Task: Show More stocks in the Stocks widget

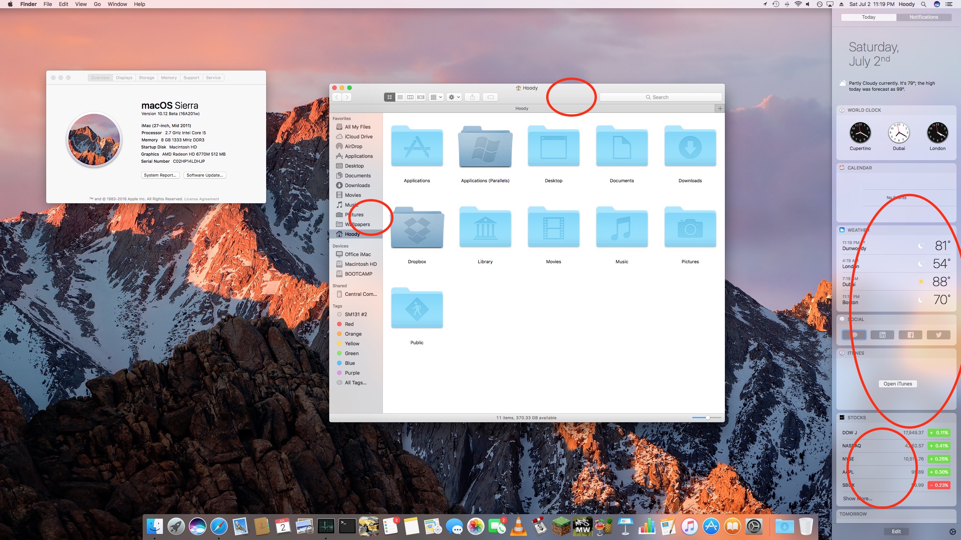Action: (857, 498)
